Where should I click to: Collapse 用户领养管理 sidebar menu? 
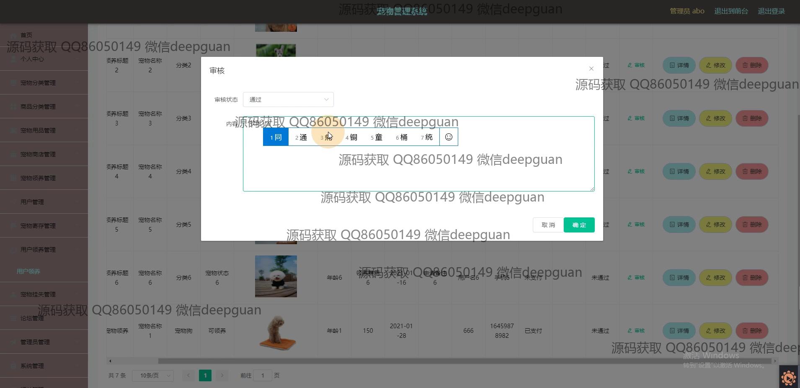point(44,250)
